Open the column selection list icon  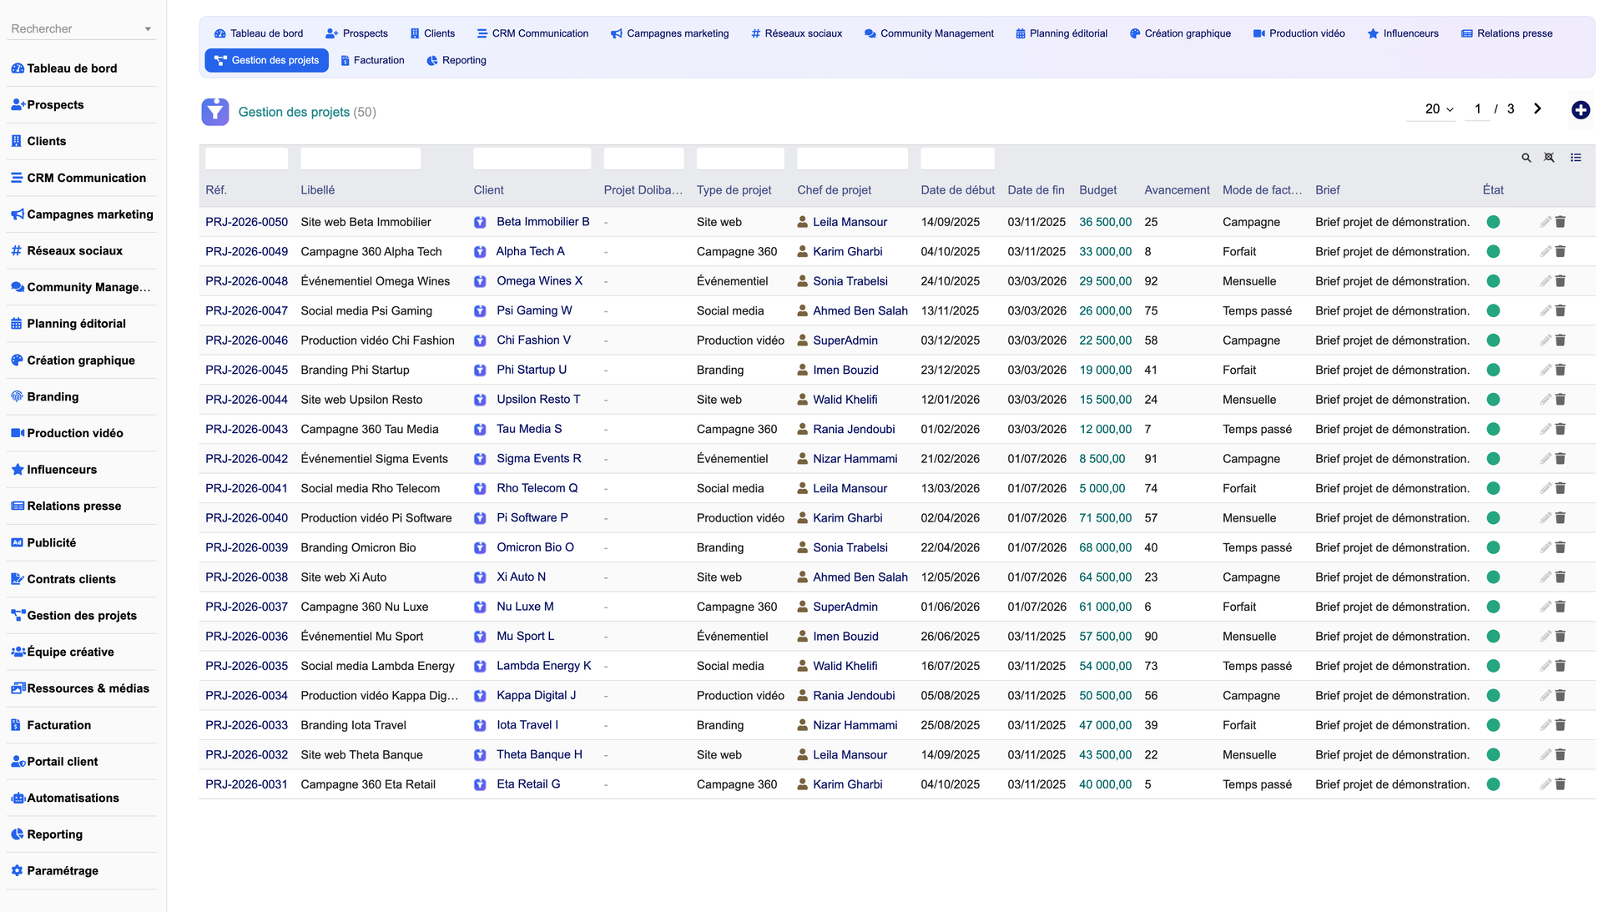tap(1576, 158)
